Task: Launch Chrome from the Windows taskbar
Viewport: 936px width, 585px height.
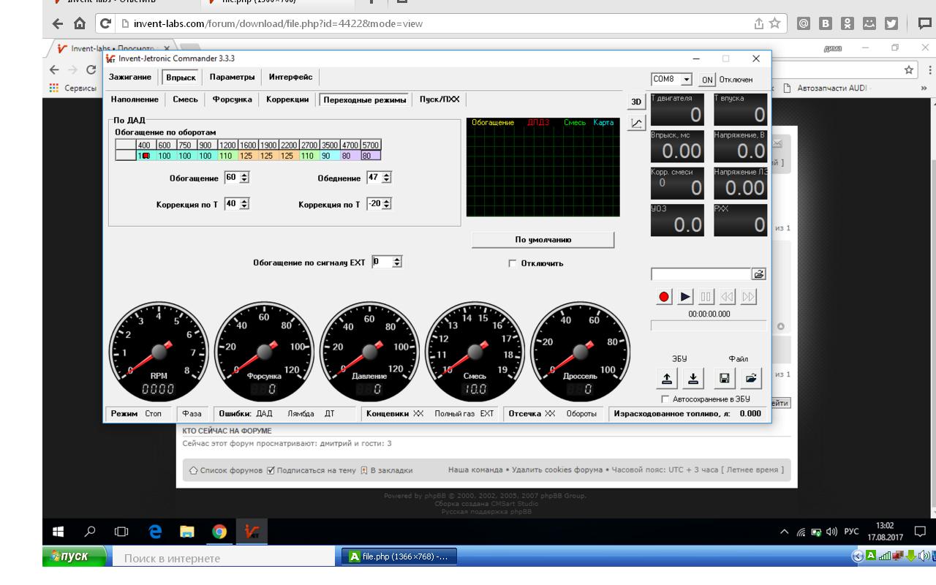Action: click(x=219, y=532)
